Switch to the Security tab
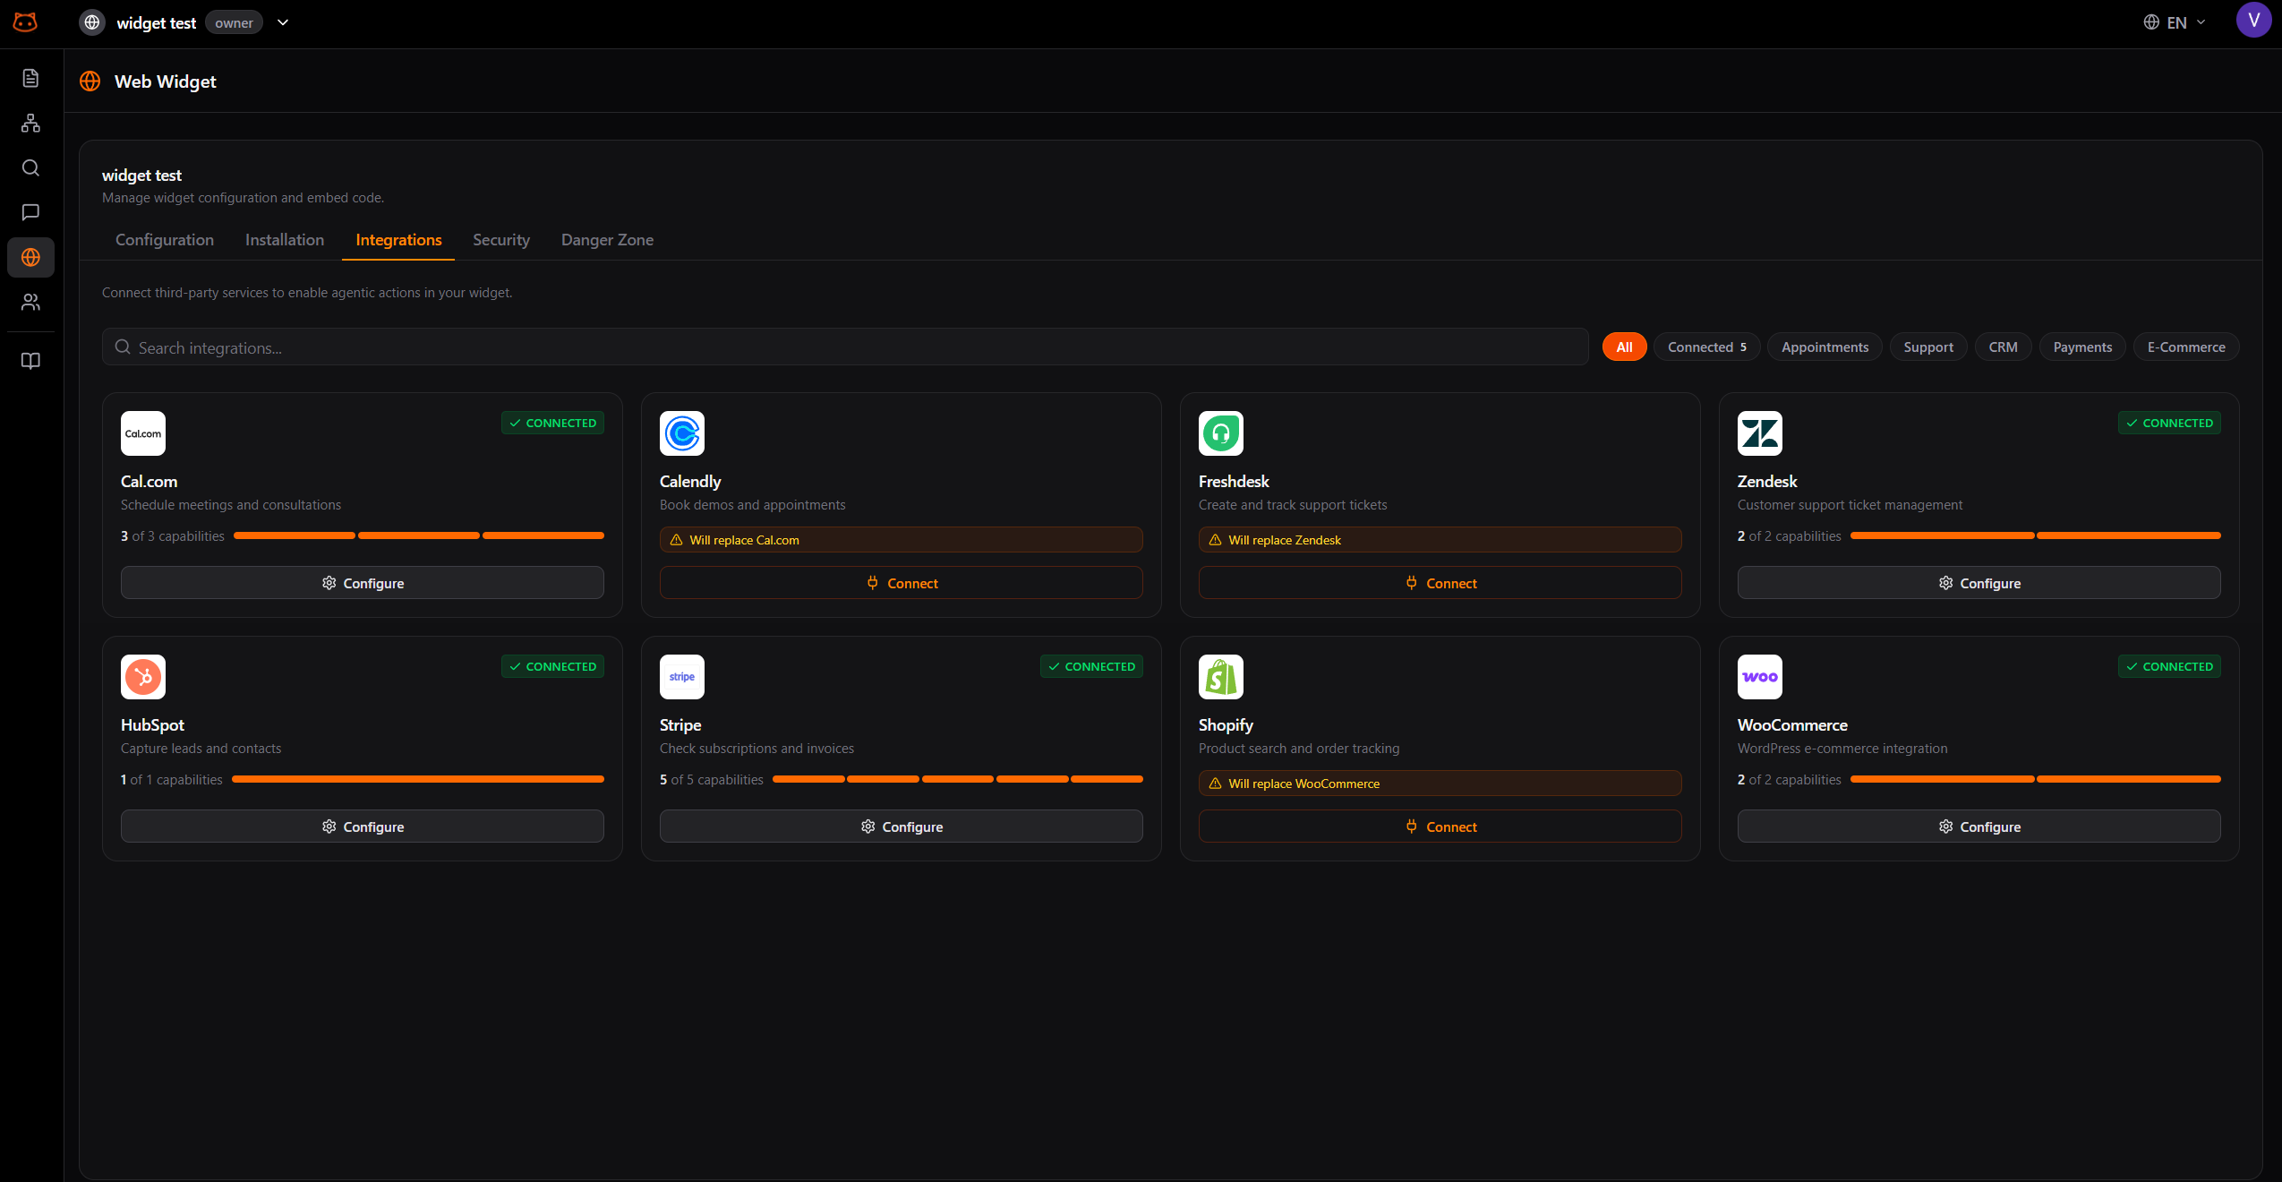Image resolution: width=2282 pixels, height=1182 pixels. point(501,240)
